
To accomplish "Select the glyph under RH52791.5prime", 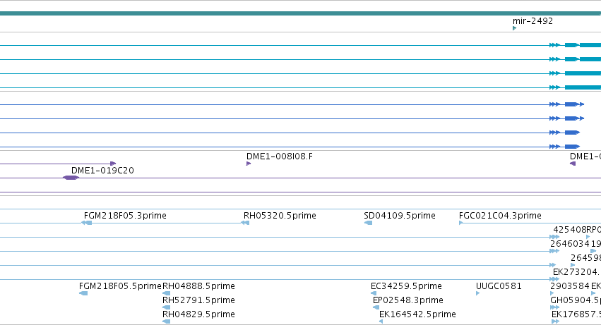I will (x=167, y=307).
